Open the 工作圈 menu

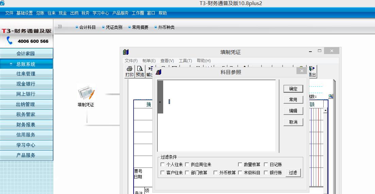(138, 13)
